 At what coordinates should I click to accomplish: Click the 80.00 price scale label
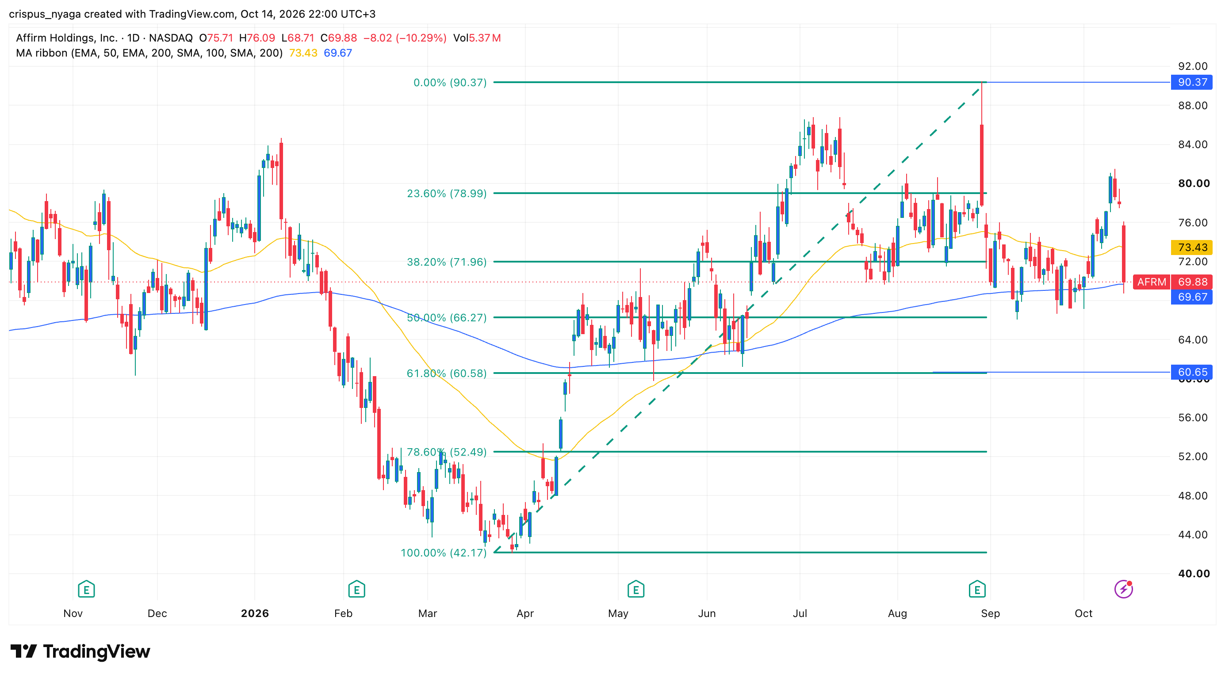click(1194, 183)
